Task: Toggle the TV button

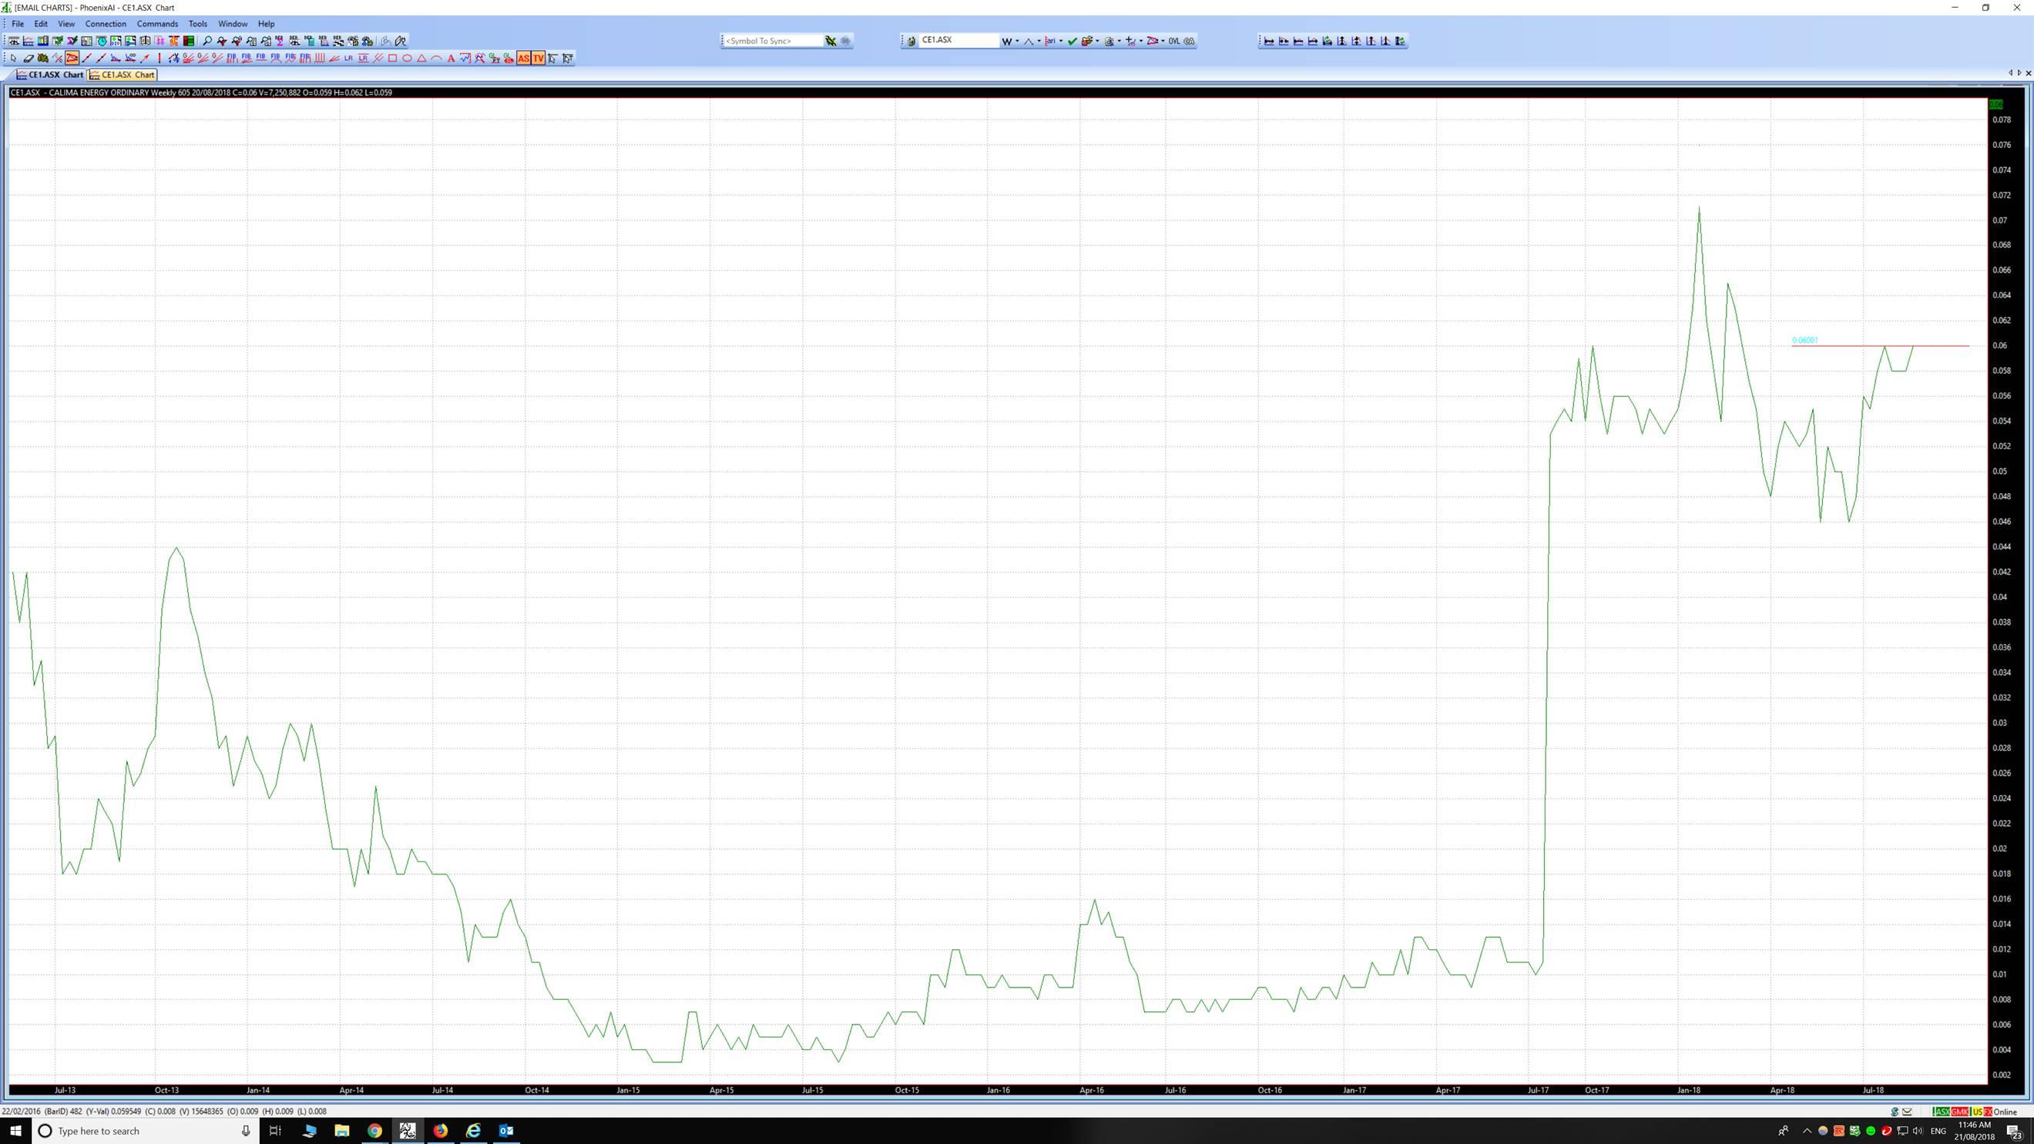Action: click(x=539, y=58)
